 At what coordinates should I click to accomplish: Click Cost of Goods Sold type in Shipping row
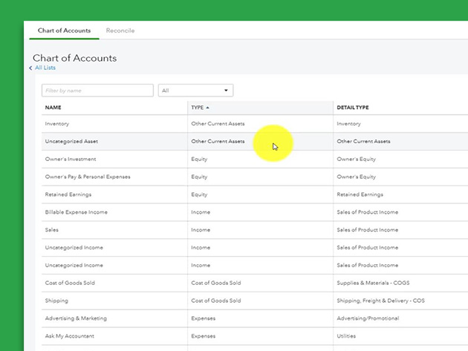pos(216,301)
